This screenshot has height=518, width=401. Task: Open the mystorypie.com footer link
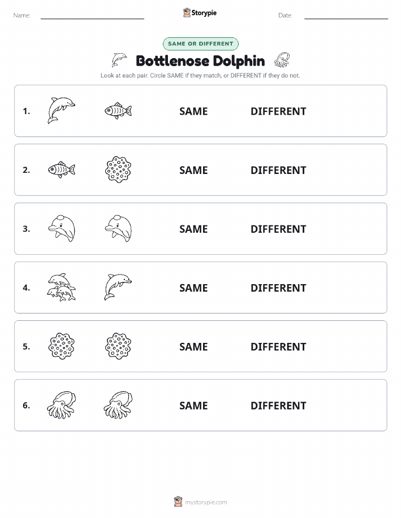click(x=206, y=502)
